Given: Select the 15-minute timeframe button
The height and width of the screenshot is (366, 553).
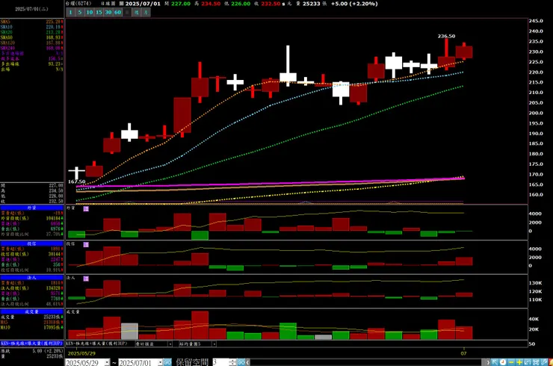Looking at the screenshot, I should pyautogui.click(x=99, y=13).
